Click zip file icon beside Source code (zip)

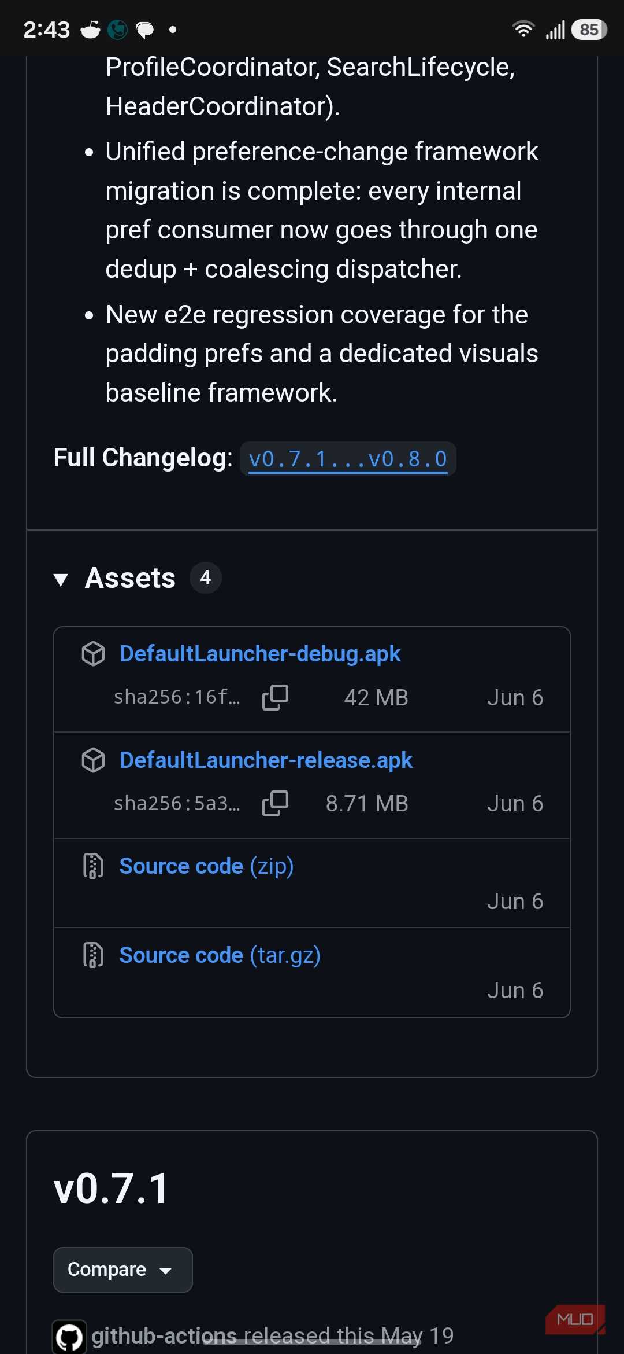point(93,866)
